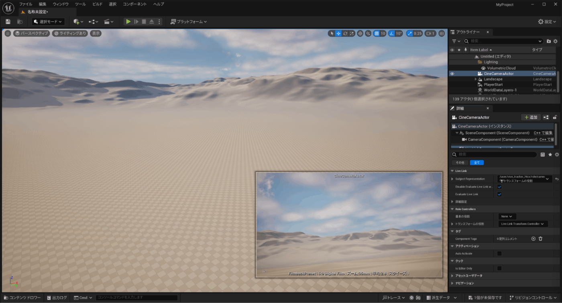Open Details settings gear icon
This screenshot has height=303, width=562.
pyautogui.click(x=557, y=155)
